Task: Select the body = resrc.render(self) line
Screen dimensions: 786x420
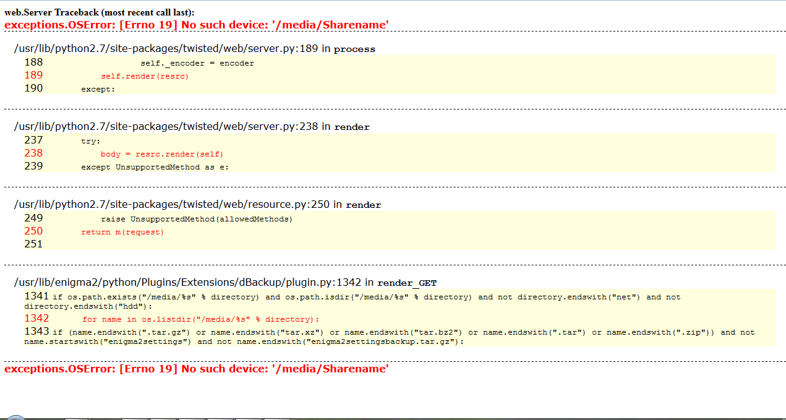Action: 161,154
